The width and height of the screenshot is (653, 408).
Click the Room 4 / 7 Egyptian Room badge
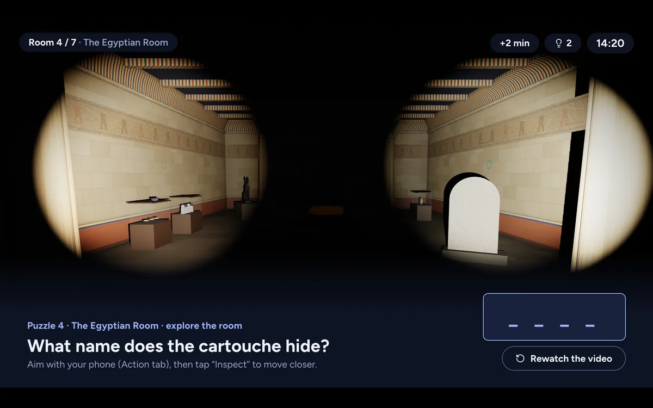click(x=98, y=42)
